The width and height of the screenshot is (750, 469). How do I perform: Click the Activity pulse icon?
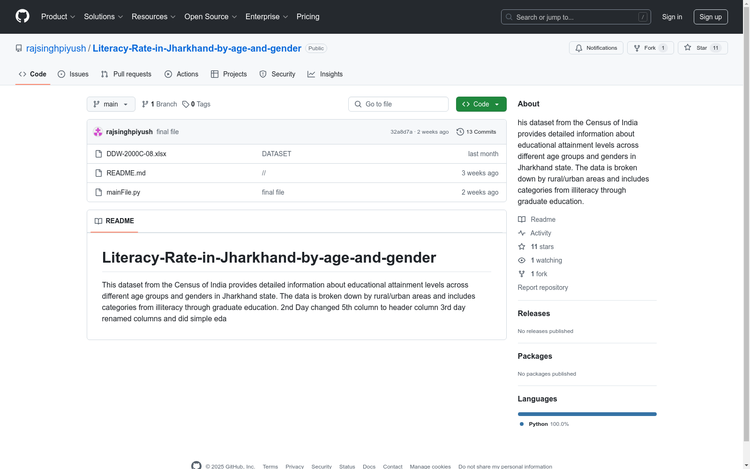tap(522, 233)
